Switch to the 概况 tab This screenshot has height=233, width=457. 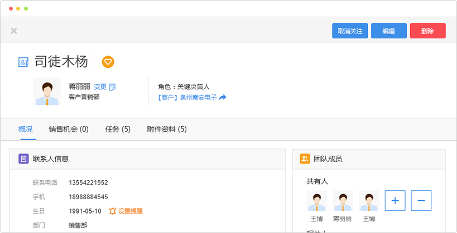(25, 130)
